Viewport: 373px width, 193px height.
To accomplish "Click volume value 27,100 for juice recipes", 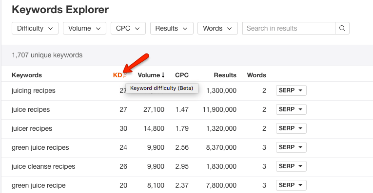I will [x=154, y=109].
